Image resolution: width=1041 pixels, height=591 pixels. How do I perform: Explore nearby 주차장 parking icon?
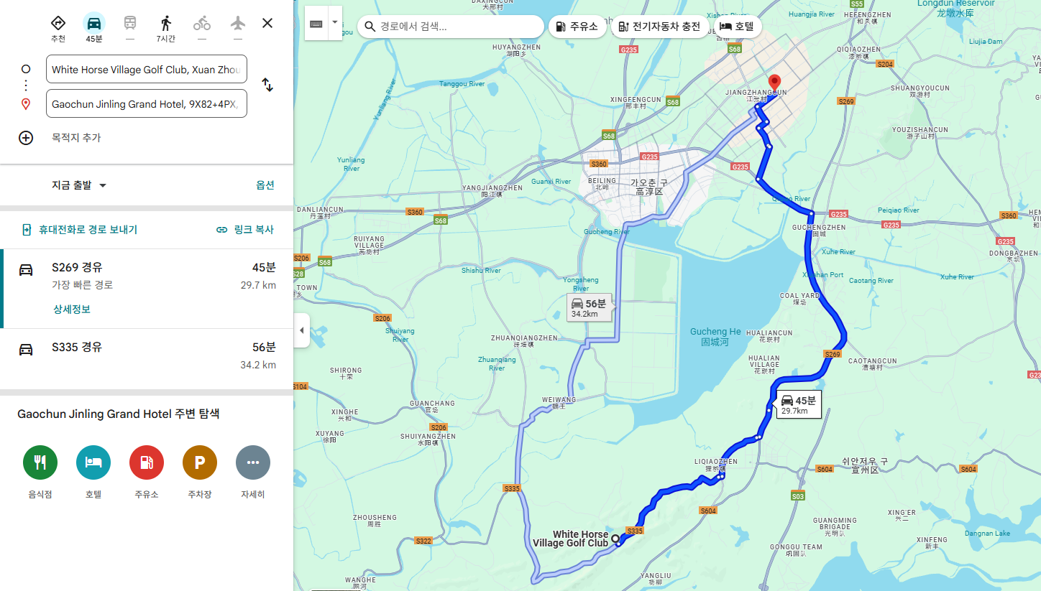pos(200,463)
